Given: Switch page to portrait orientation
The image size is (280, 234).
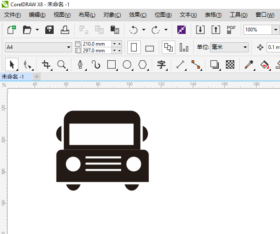Looking at the screenshot, I should pos(134,47).
